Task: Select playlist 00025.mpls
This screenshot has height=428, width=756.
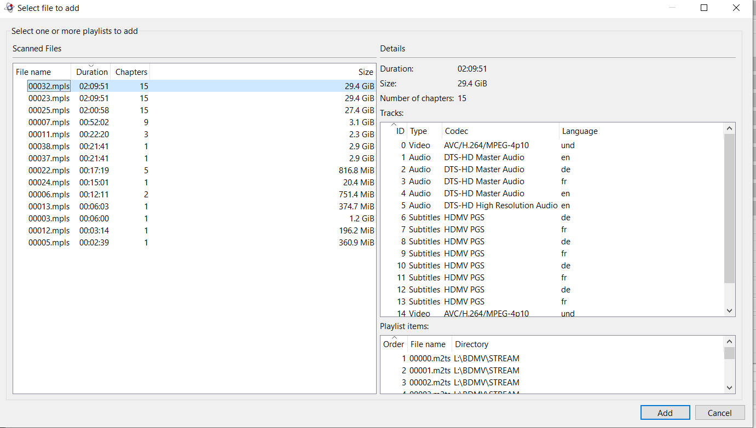Action: point(194,110)
